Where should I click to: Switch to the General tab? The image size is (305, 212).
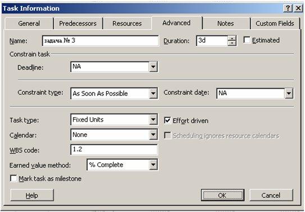(29, 24)
